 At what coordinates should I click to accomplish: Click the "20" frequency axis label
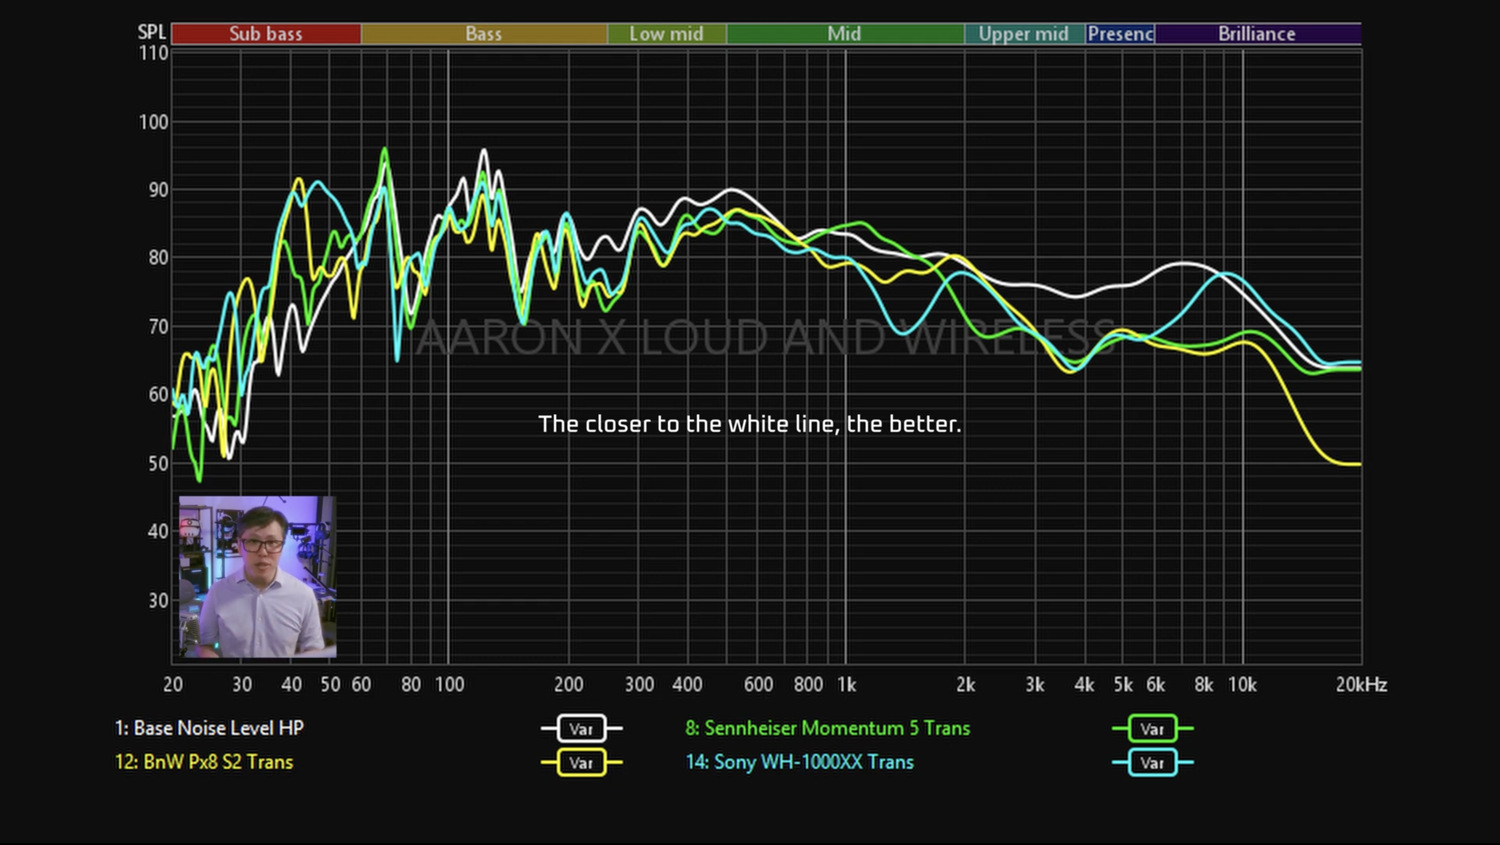(173, 685)
